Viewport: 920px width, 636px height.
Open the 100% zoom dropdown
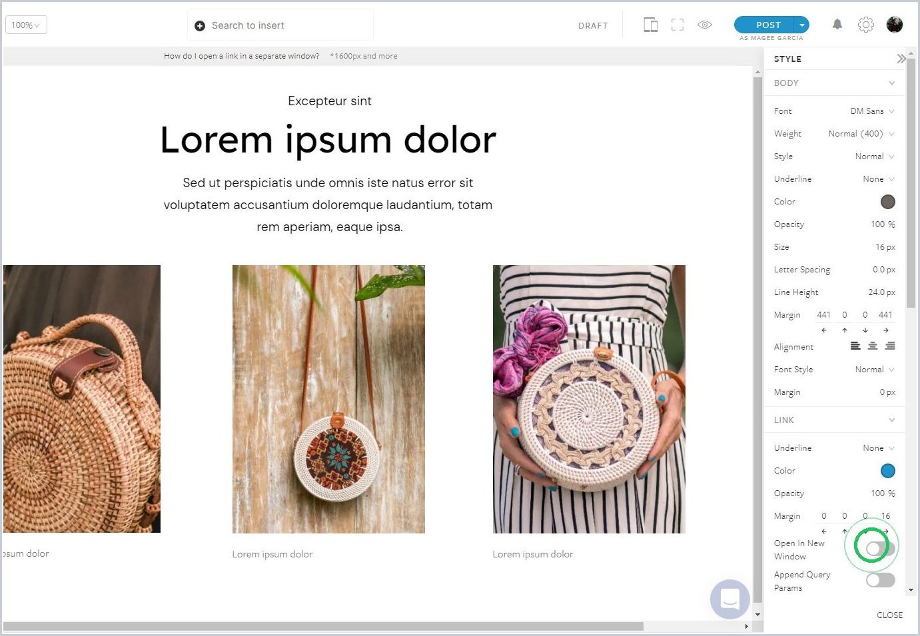click(26, 25)
